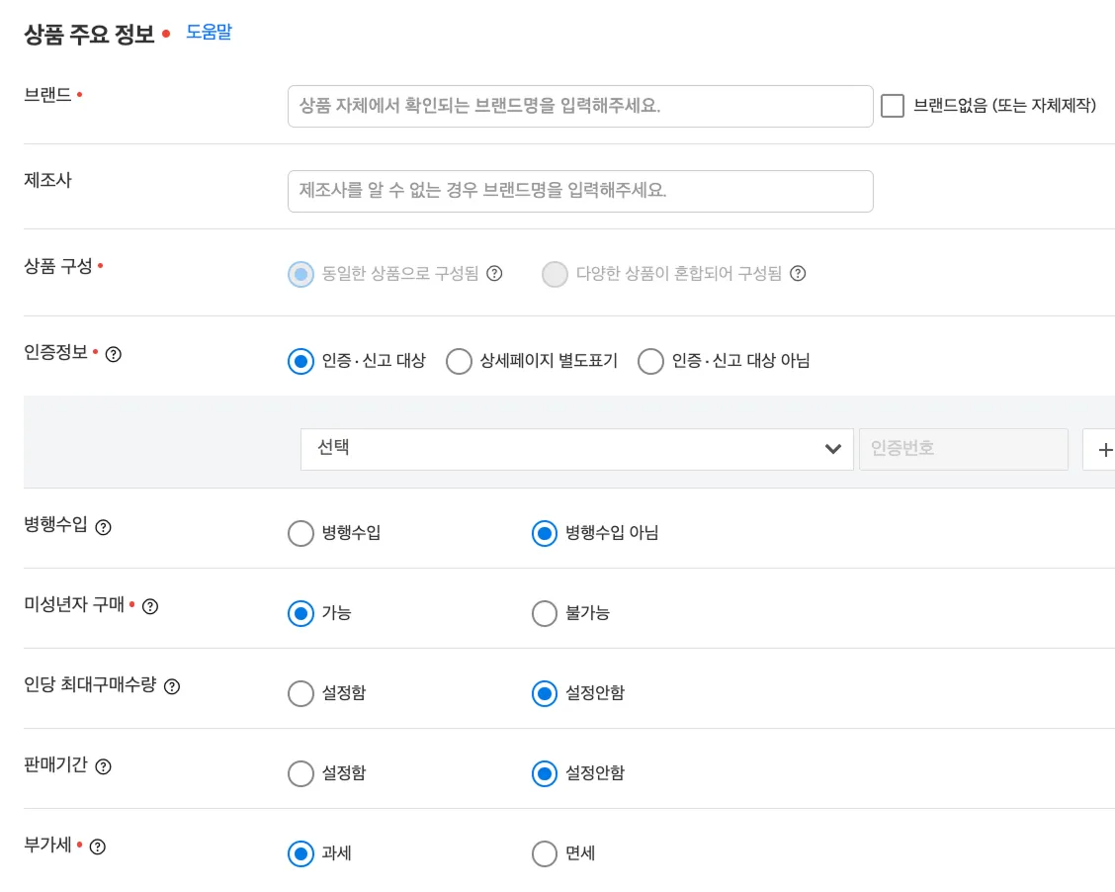Select 인증·신고 대상 radio option

click(x=300, y=361)
